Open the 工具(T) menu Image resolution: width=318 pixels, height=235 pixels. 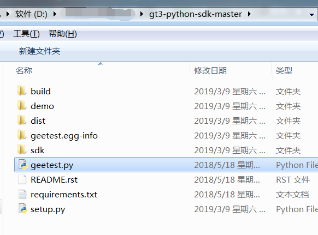tap(26, 34)
